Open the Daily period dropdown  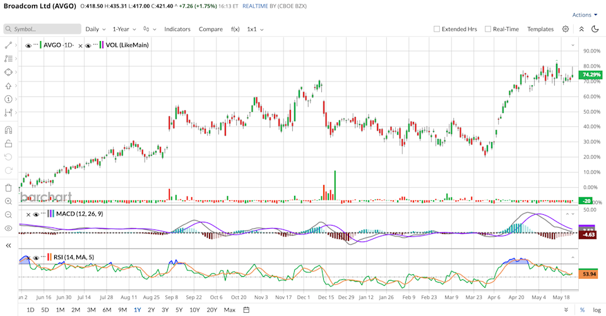coord(95,29)
